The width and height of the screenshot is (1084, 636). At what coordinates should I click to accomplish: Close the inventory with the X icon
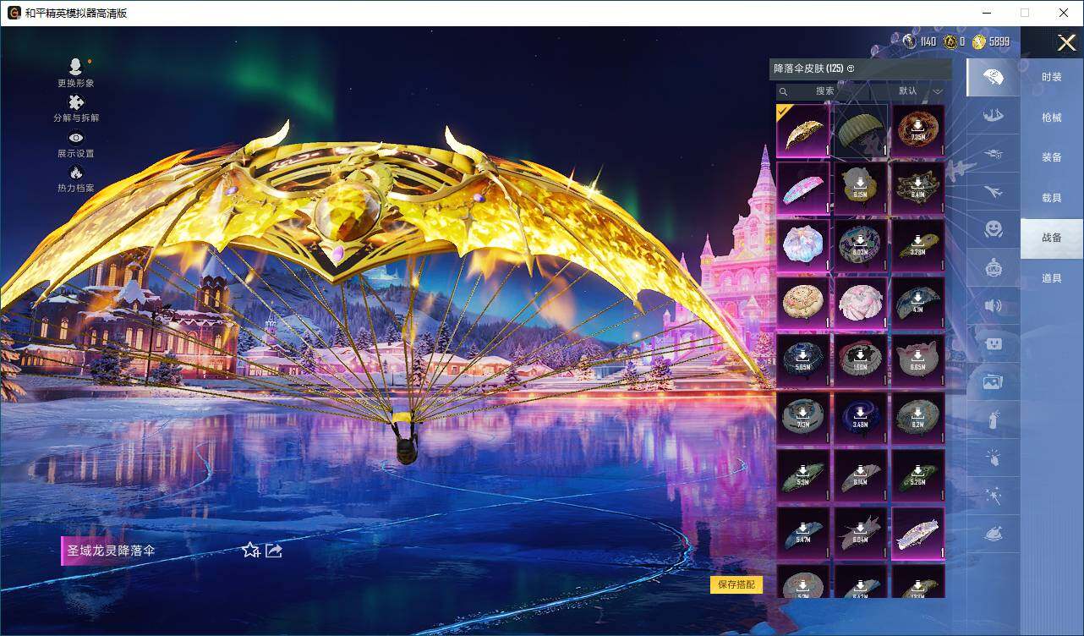click(1067, 42)
